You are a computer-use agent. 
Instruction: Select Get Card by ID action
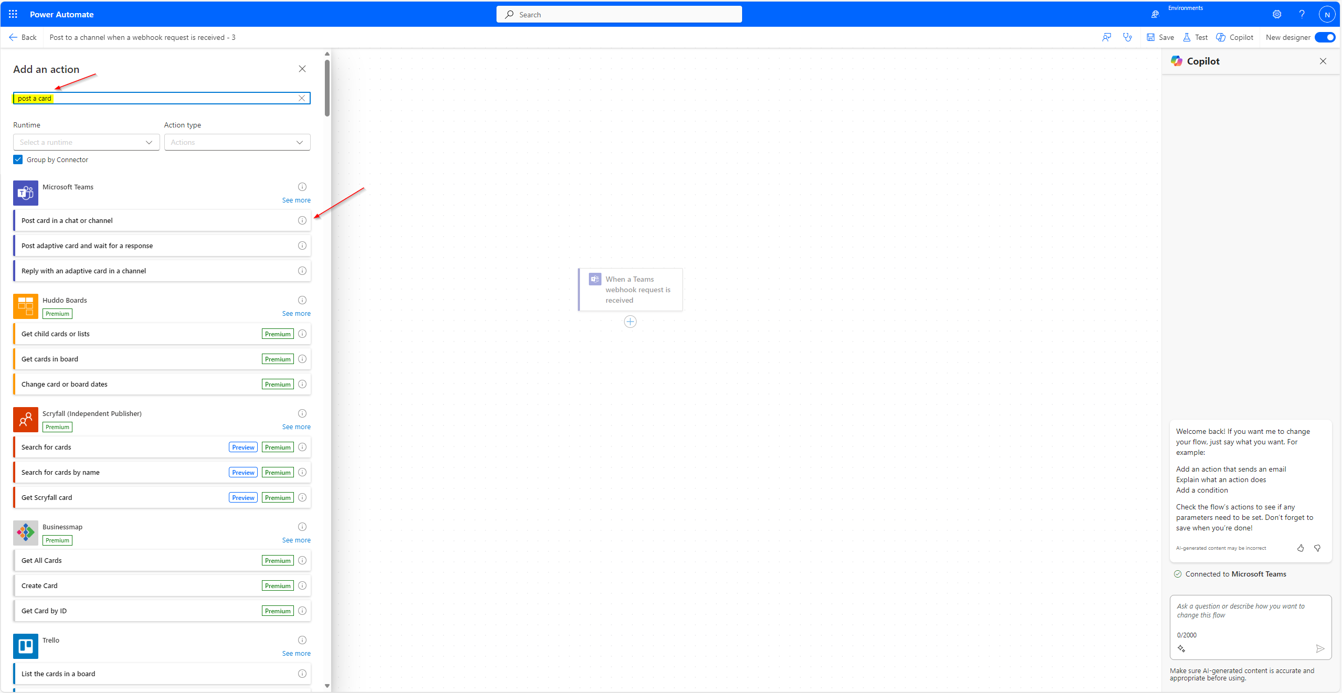point(162,611)
